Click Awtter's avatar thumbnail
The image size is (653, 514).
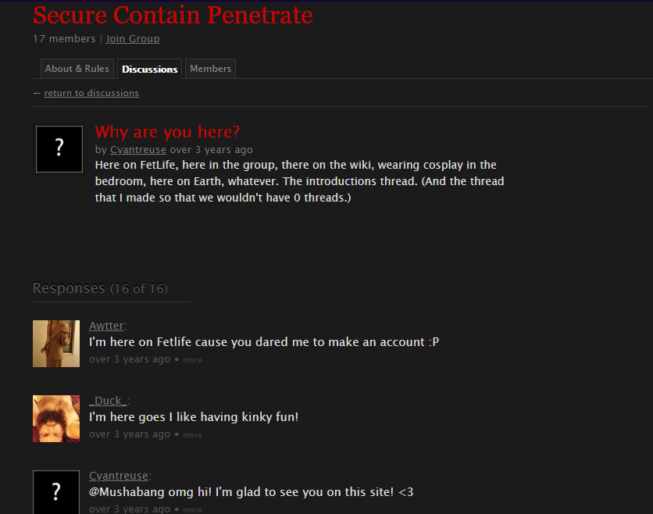click(x=56, y=344)
